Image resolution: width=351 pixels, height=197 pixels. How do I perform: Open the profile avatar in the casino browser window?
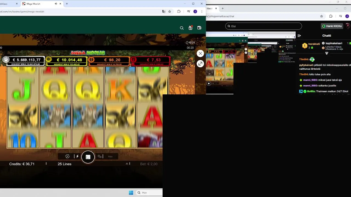click(195, 11)
